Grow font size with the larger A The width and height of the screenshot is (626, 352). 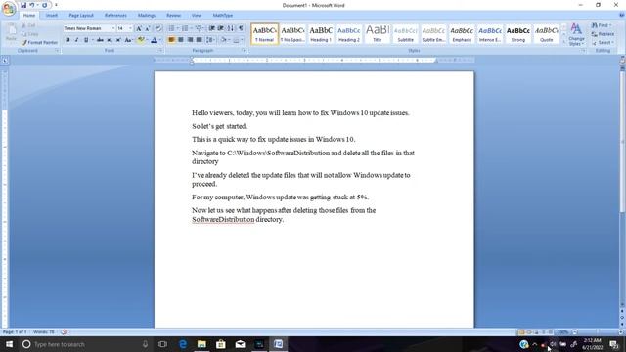pos(139,28)
